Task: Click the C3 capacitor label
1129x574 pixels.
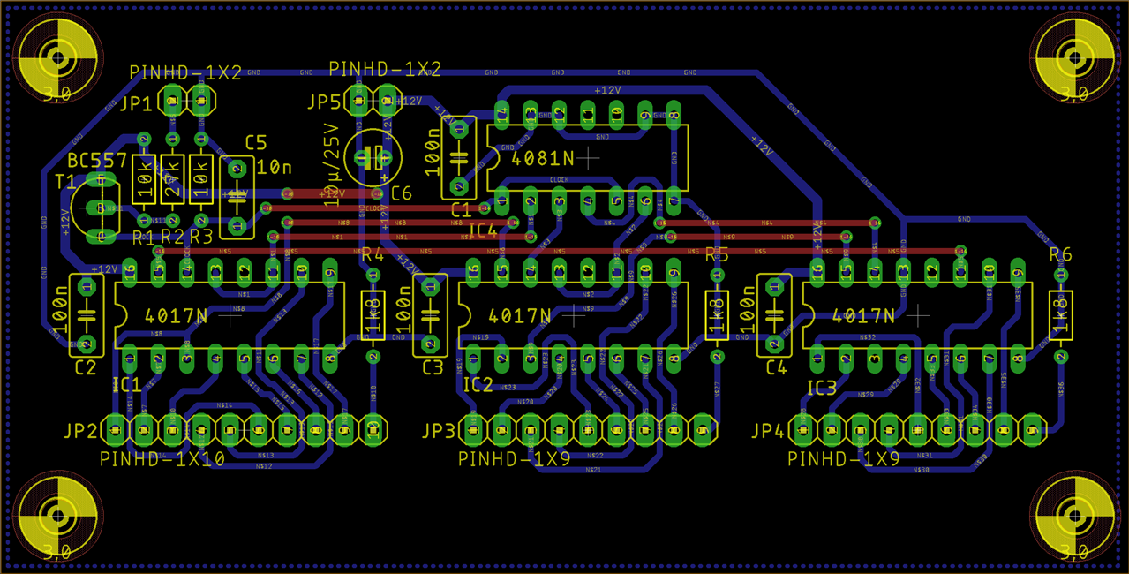Action: [x=433, y=368]
